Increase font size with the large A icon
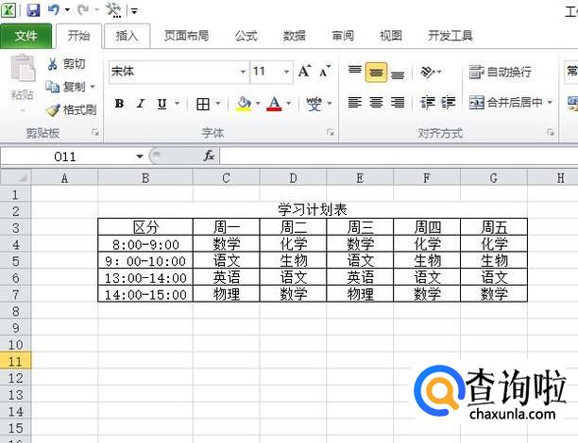Viewport: 578px width, 443px height. point(304,72)
